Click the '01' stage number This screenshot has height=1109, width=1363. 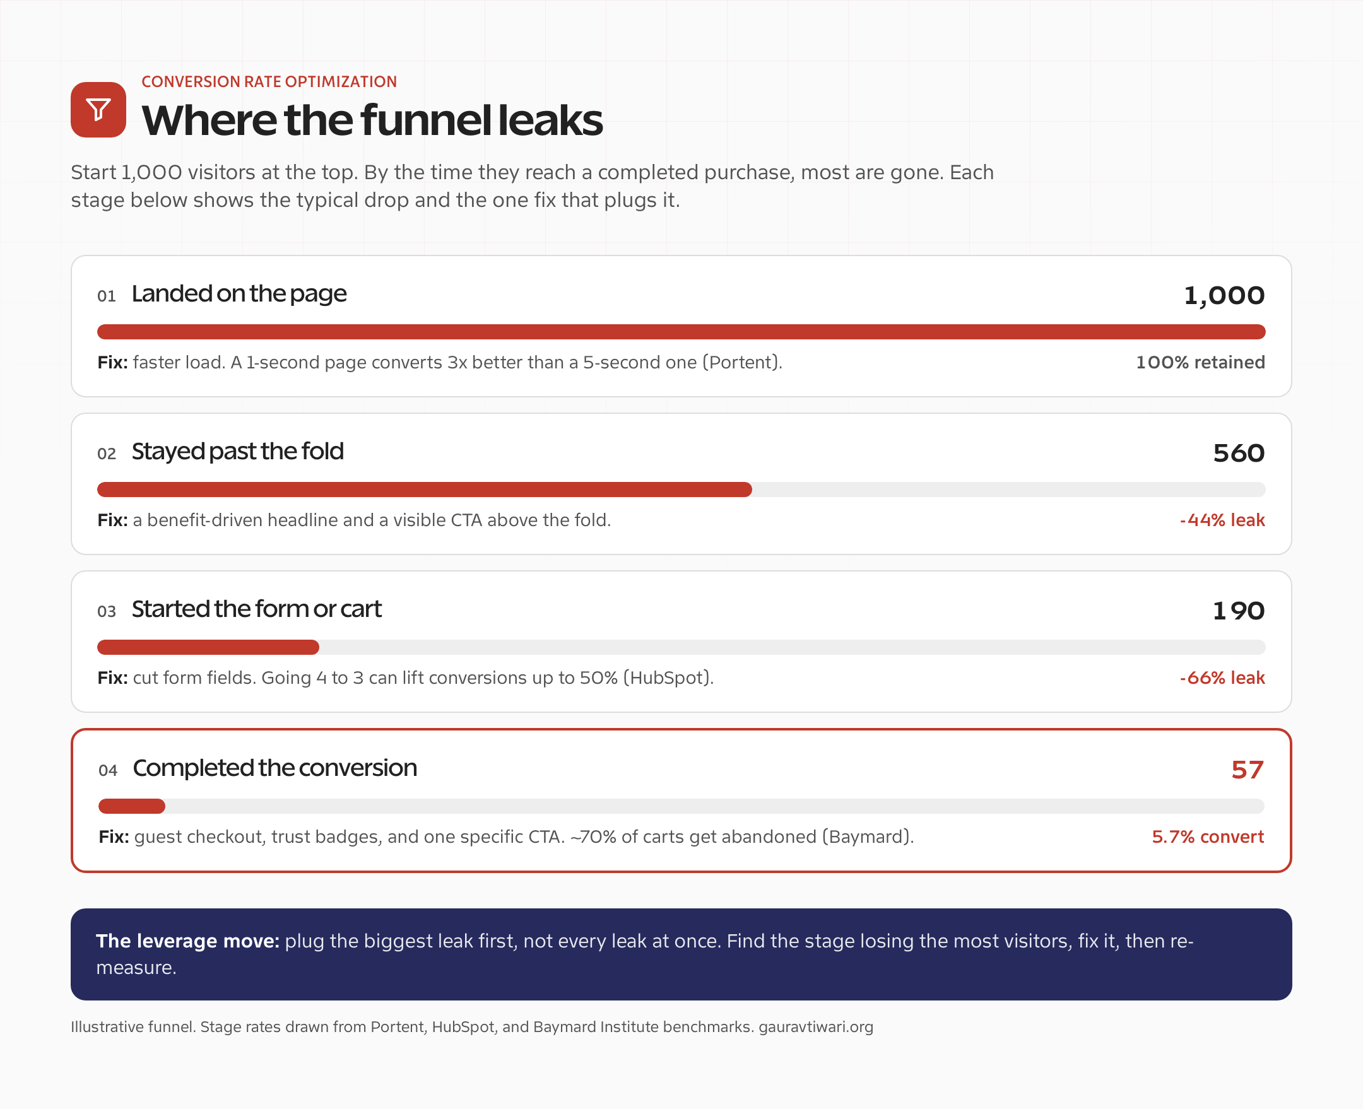(x=107, y=296)
